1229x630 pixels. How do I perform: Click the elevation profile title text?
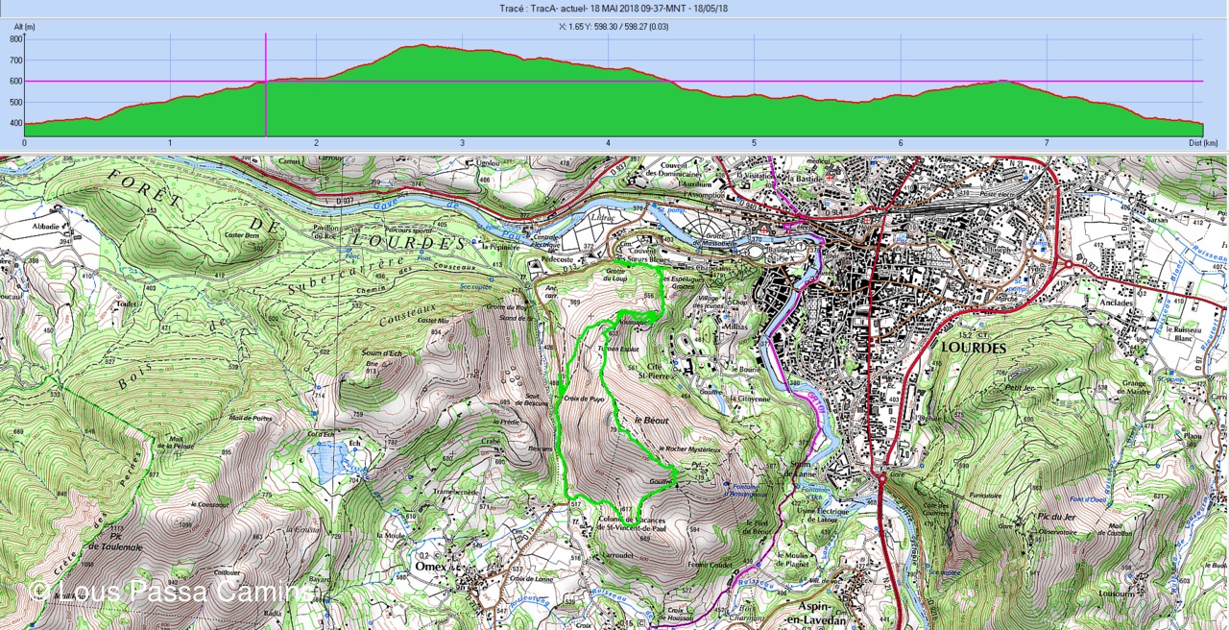click(614, 9)
